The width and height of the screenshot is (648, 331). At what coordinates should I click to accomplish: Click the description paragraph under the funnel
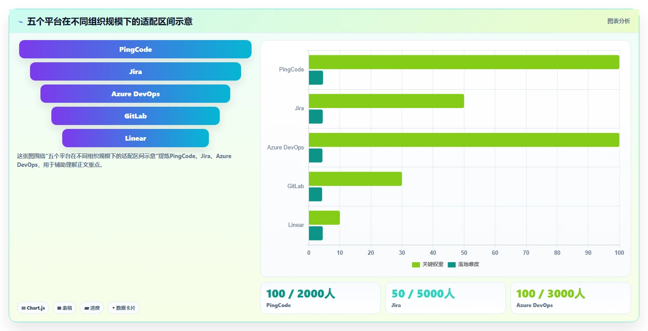coord(124,160)
